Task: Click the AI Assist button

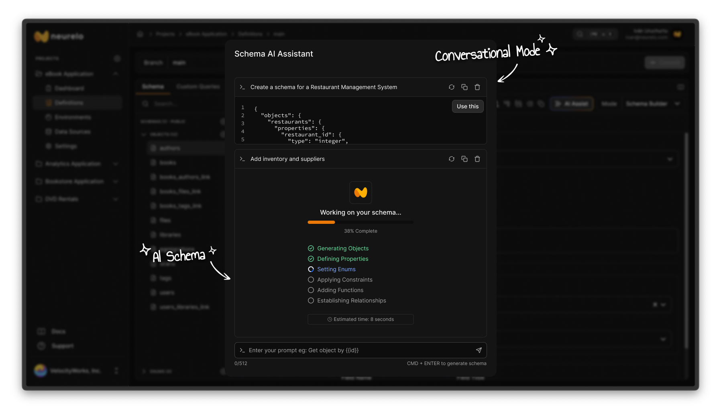Action: click(x=572, y=103)
